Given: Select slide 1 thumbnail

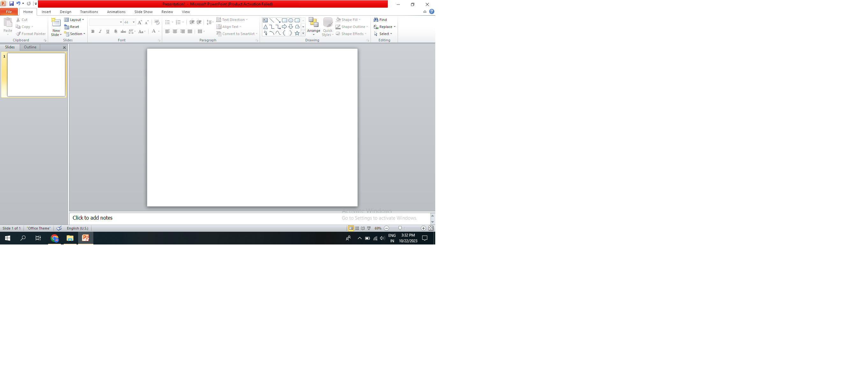Looking at the screenshot, I should point(36,75).
